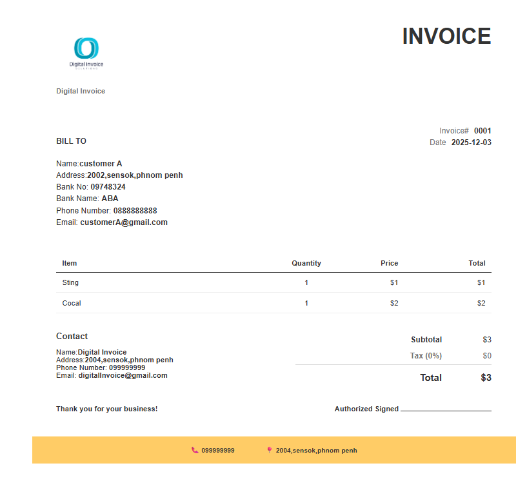Click the Price column header
This screenshot has width=527, height=479.
pyautogui.click(x=390, y=263)
